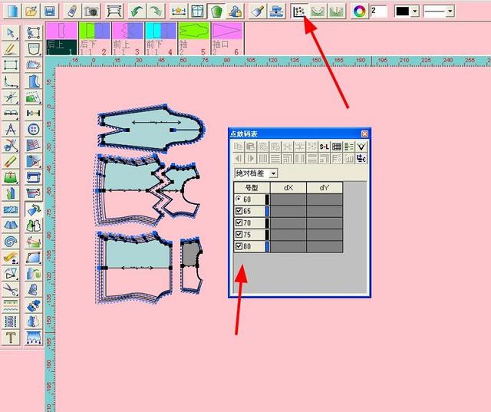Screen dimensions: 491x412
Task: Select the sewing machine tool
Action: 34,177
